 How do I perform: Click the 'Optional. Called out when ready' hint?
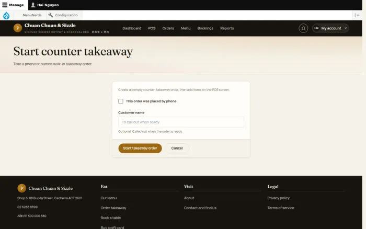click(x=150, y=131)
